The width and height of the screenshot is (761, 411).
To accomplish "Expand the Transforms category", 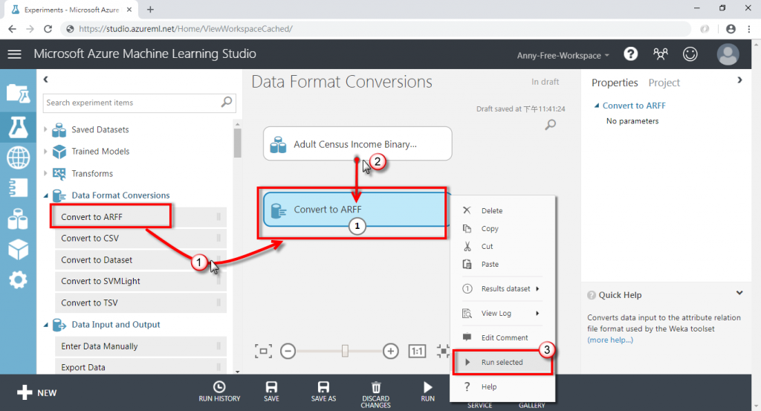I will tap(45, 173).
